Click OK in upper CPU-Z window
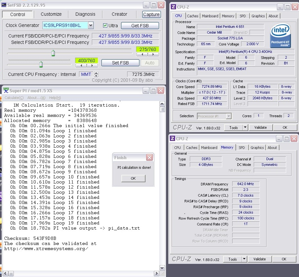 285,127
